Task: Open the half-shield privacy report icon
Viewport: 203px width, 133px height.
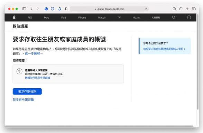Action: click(66, 9)
